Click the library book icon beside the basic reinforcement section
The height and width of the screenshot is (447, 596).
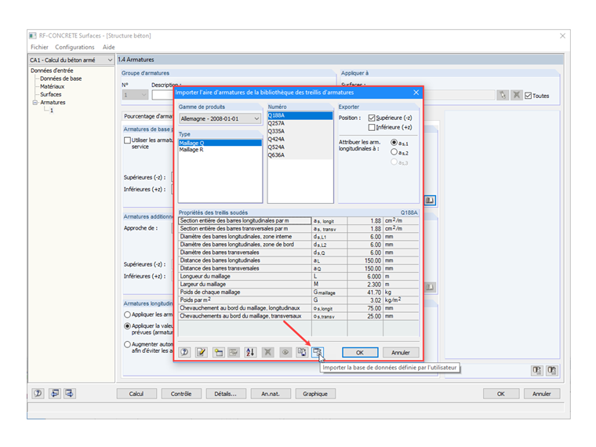430,200
